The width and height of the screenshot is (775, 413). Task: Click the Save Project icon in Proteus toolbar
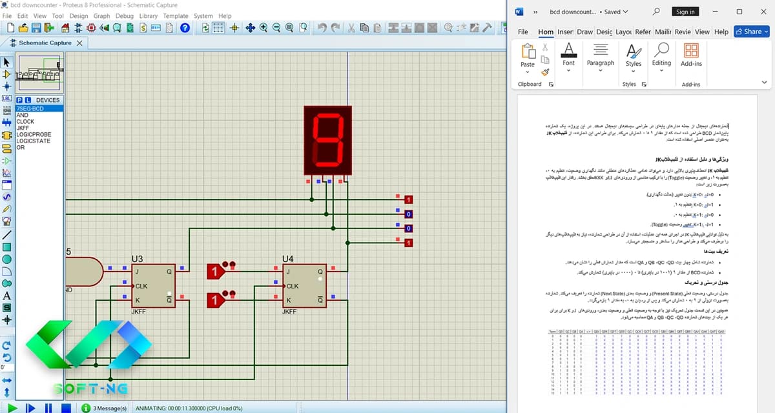tap(36, 28)
